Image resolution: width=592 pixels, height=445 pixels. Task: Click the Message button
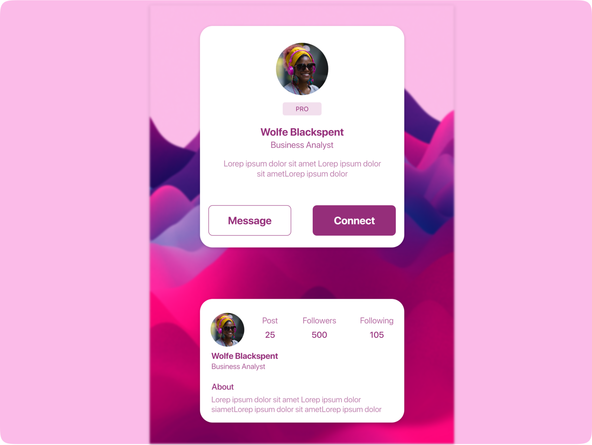250,220
